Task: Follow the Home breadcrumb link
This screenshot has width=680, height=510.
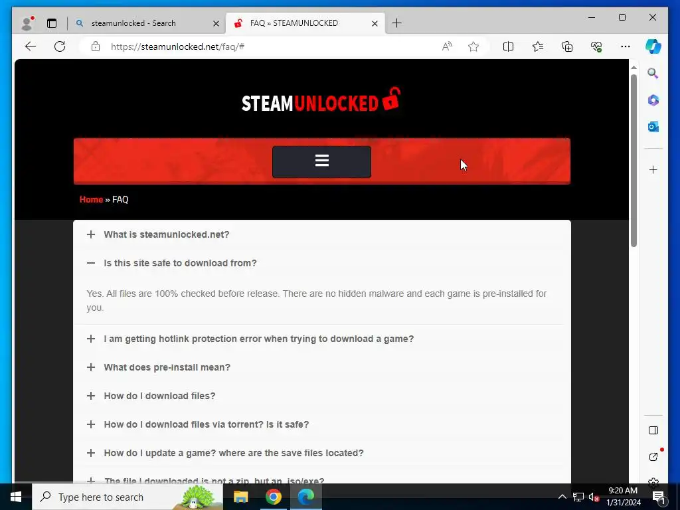Action: tap(91, 199)
